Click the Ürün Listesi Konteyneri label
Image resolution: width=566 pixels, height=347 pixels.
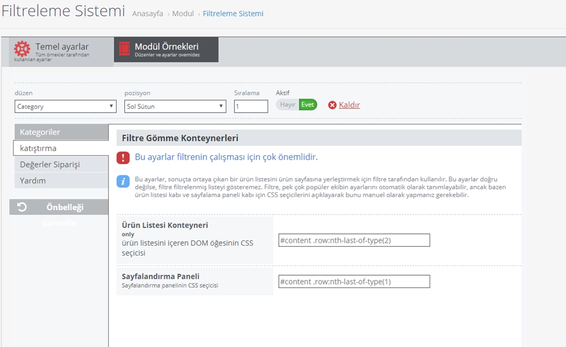pyautogui.click(x=165, y=225)
